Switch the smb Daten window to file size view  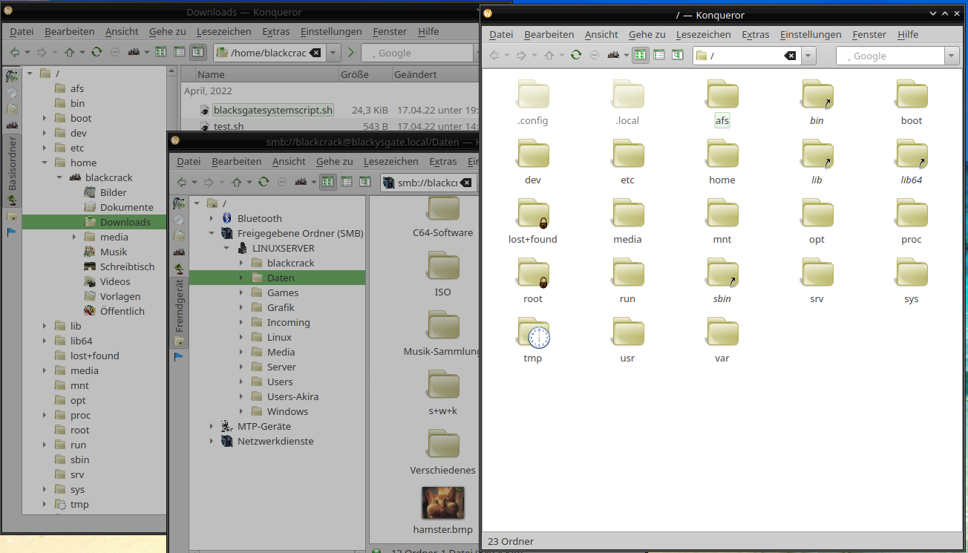(364, 181)
